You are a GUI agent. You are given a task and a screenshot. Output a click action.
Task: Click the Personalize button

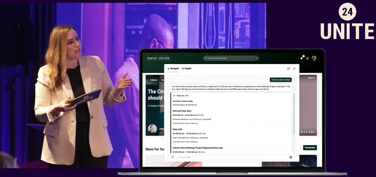pos(310,148)
